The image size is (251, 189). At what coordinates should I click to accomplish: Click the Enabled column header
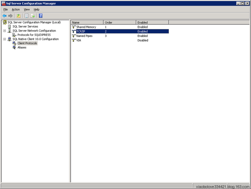[x=152, y=22]
